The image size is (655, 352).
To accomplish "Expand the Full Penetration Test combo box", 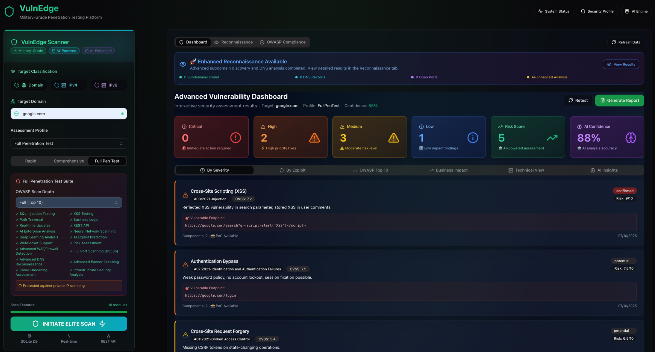I will pyautogui.click(x=69, y=143).
